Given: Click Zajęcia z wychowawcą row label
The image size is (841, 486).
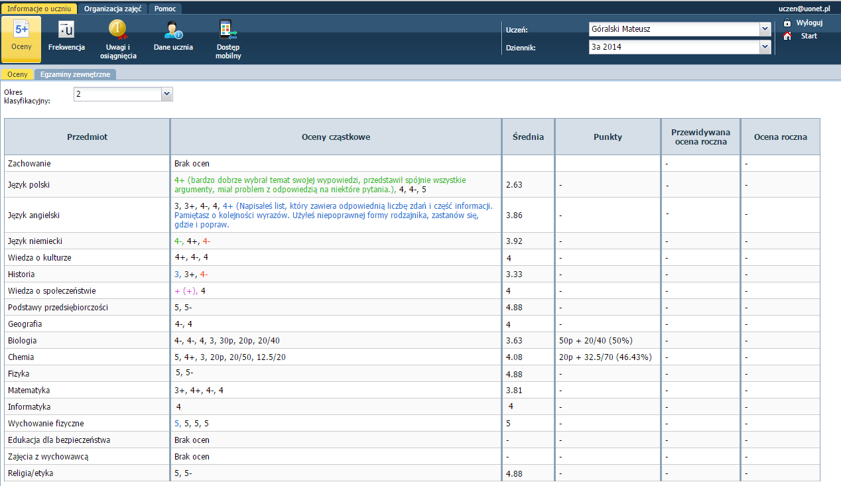Looking at the screenshot, I should 48,457.
